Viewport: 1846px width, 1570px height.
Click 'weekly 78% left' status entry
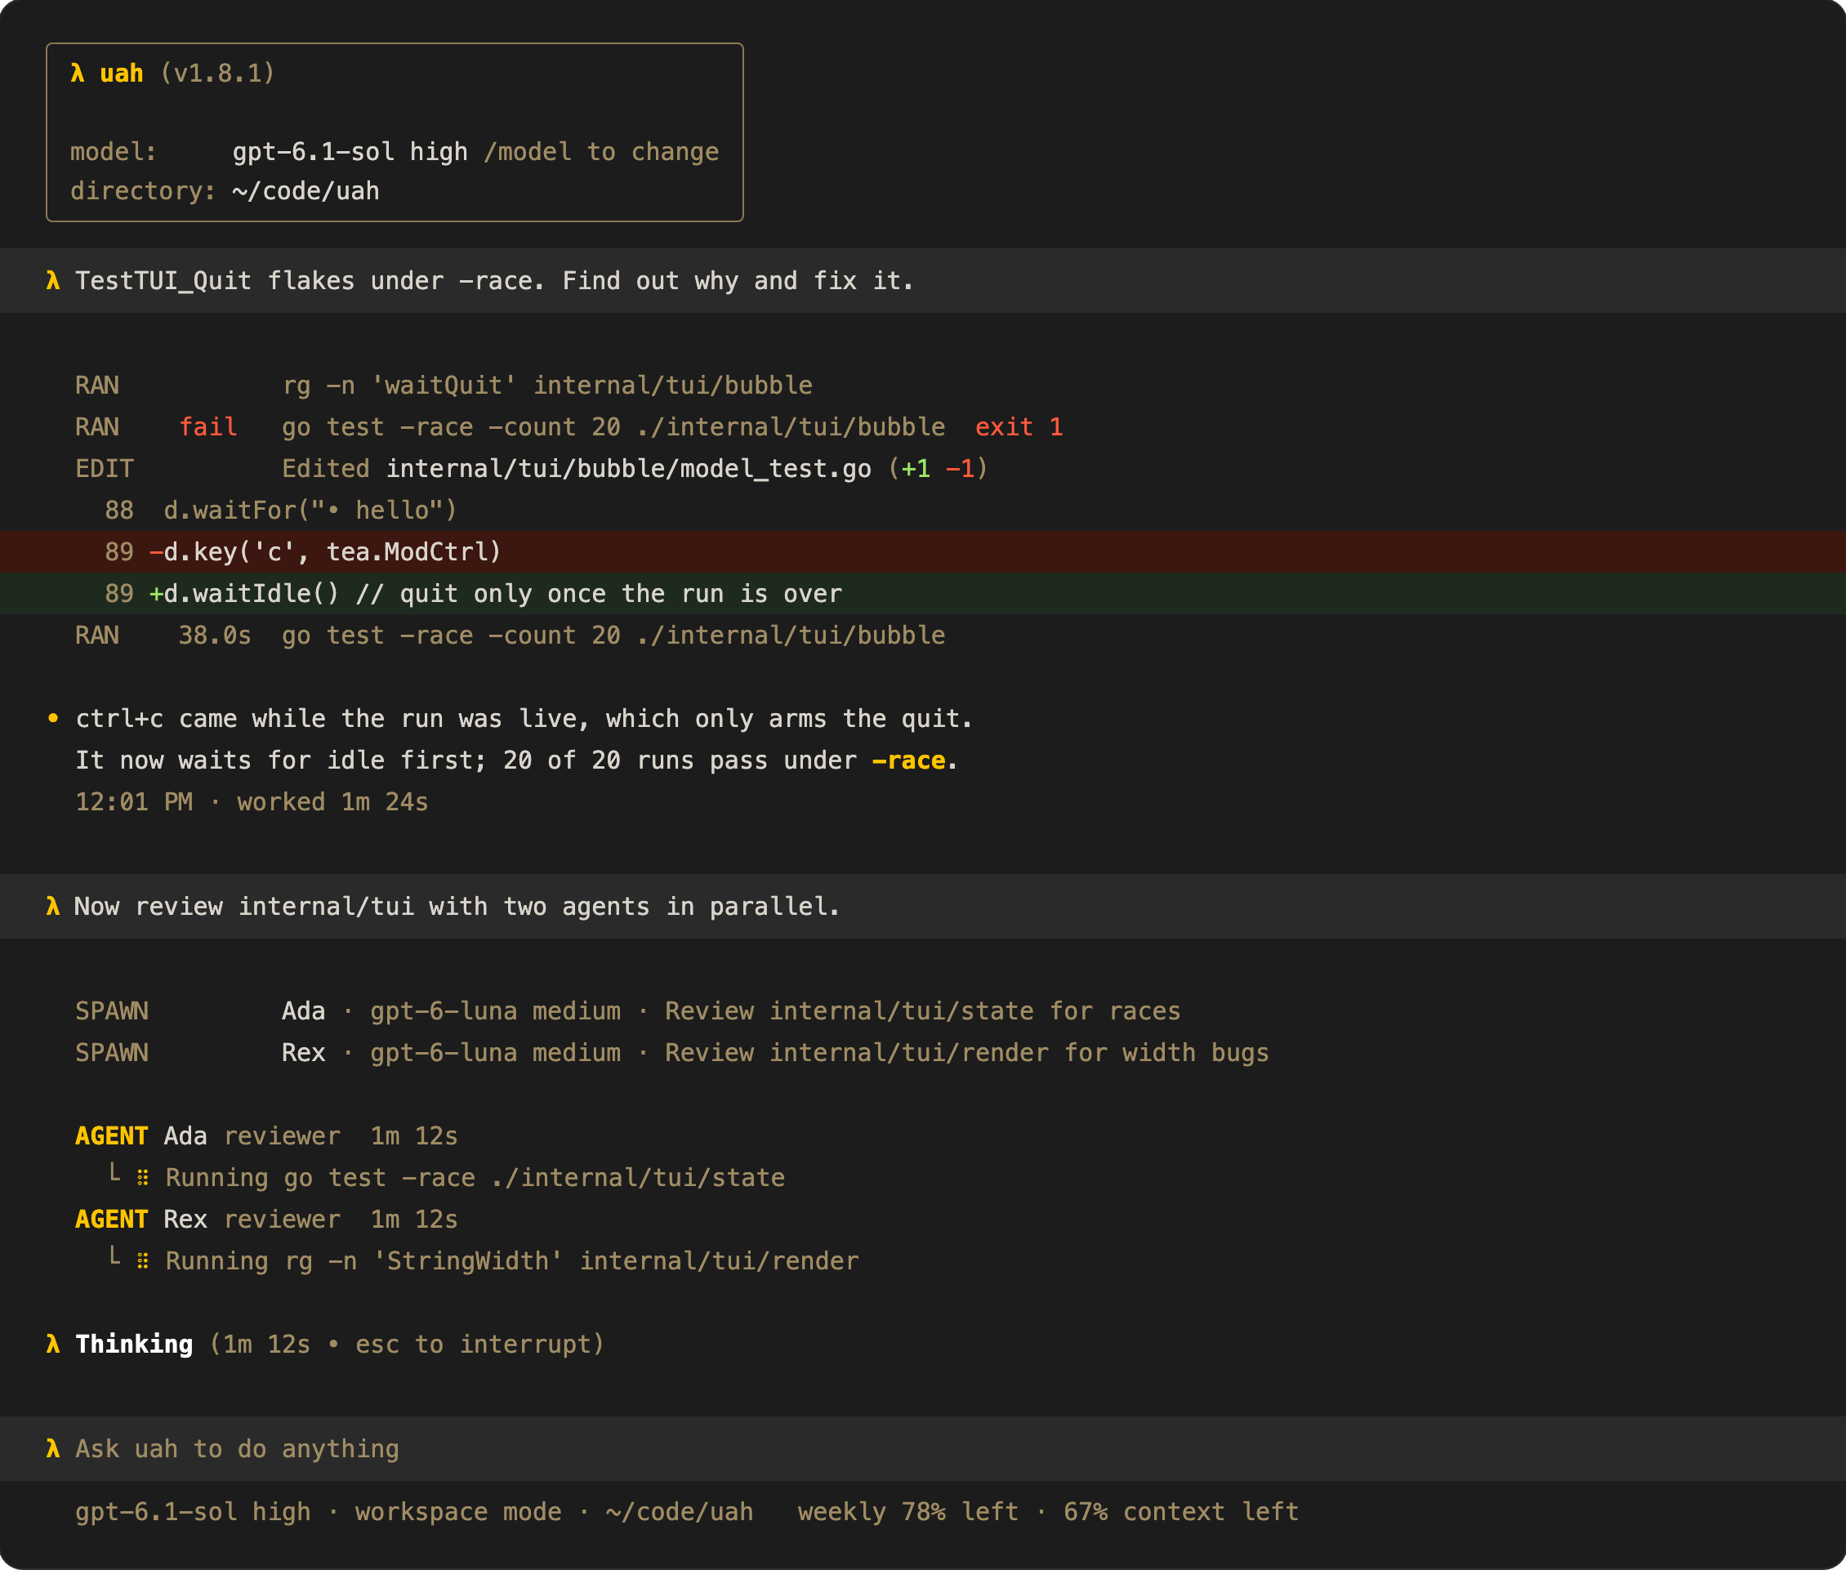pos(907,1512)
